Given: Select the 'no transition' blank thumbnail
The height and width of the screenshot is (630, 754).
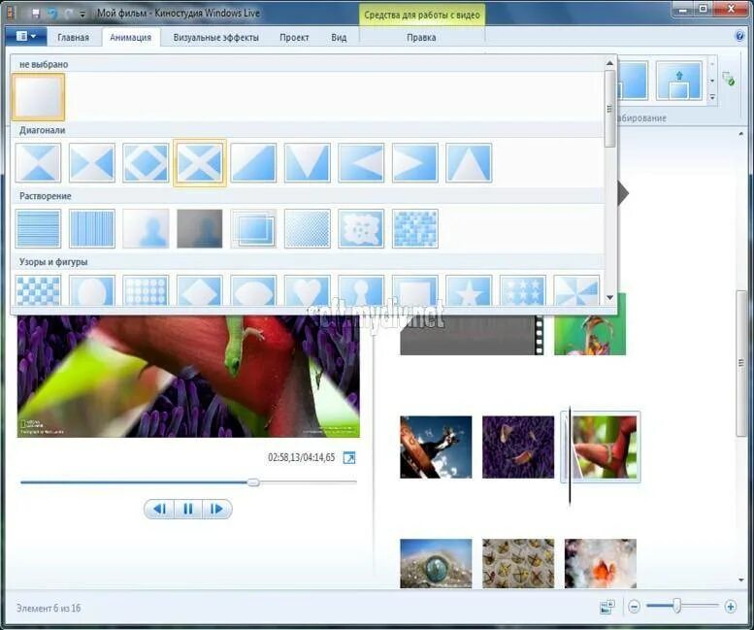Looking at the screenshot, I should pos(39,97).
